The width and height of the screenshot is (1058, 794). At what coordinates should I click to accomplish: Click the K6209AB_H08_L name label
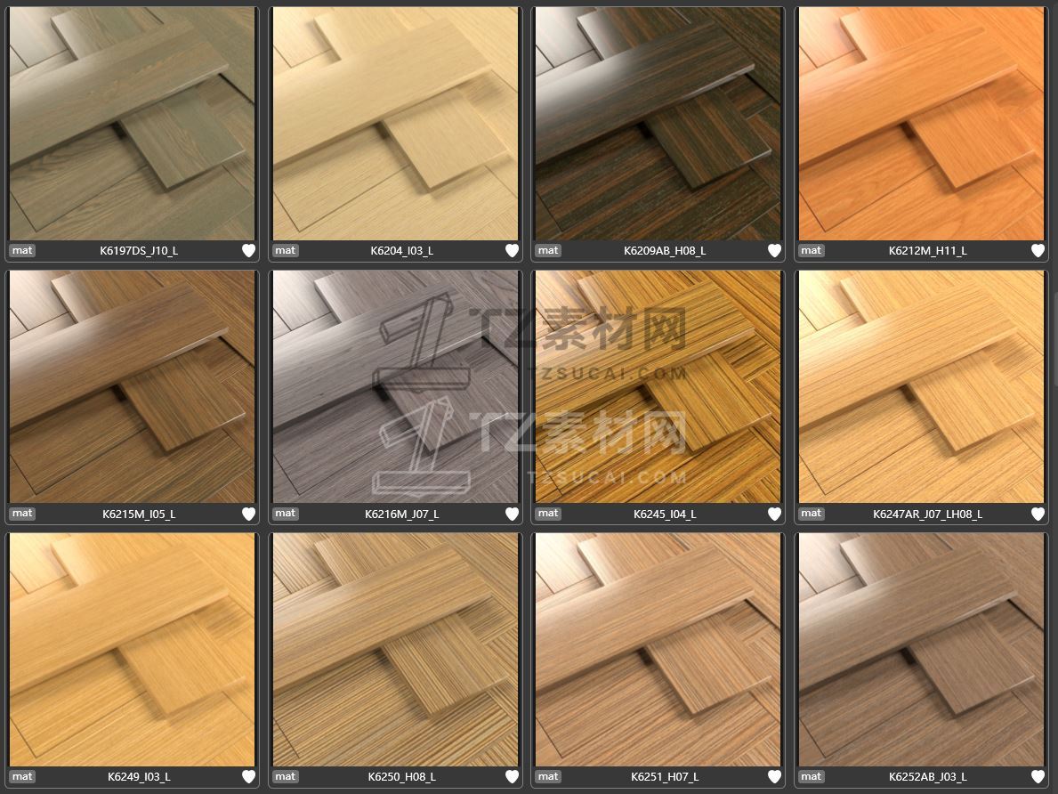tap(665, 250)
